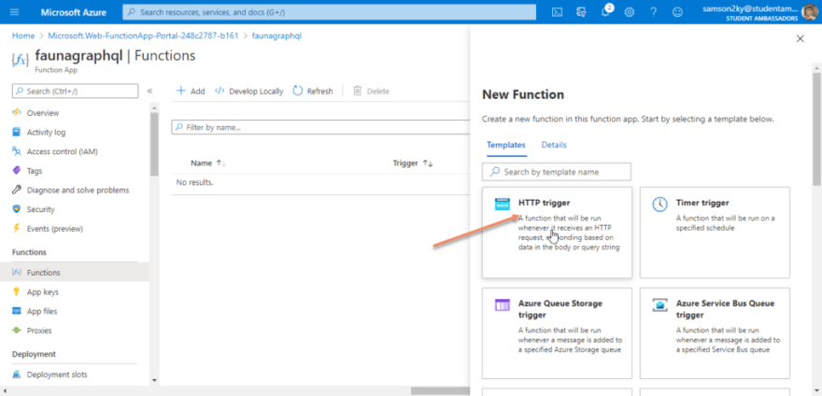The image size is (822, 396).
Task: Click the Overview icon in sidebar
Action: click(16, 113)
